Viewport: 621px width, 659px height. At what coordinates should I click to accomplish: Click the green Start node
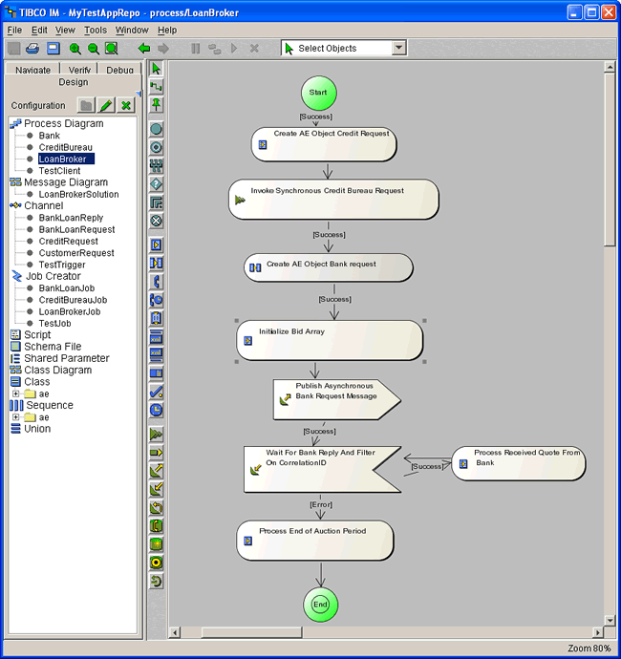pos(318,93)
